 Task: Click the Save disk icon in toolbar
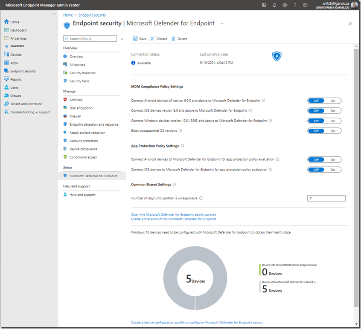tap(135, 39)
